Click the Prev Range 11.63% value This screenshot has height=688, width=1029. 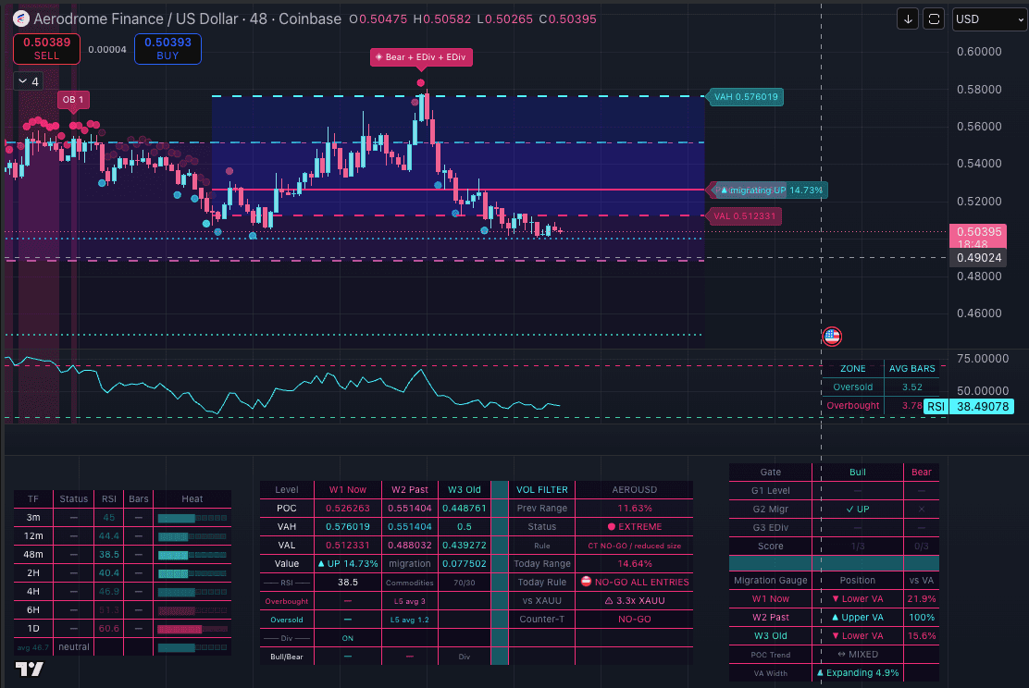point(635,509)
